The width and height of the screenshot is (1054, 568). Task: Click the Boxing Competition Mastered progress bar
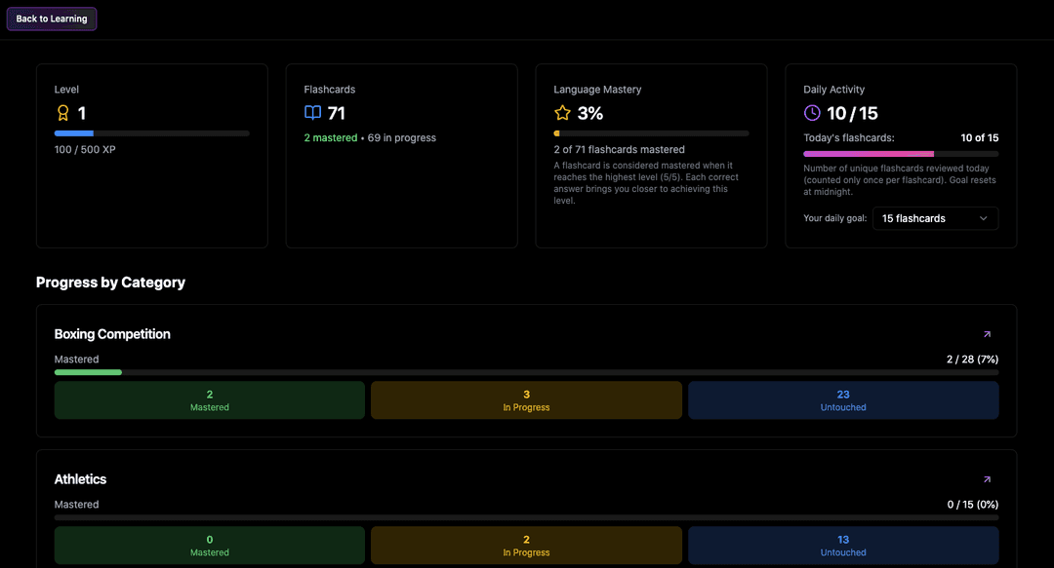click(526, 372)
